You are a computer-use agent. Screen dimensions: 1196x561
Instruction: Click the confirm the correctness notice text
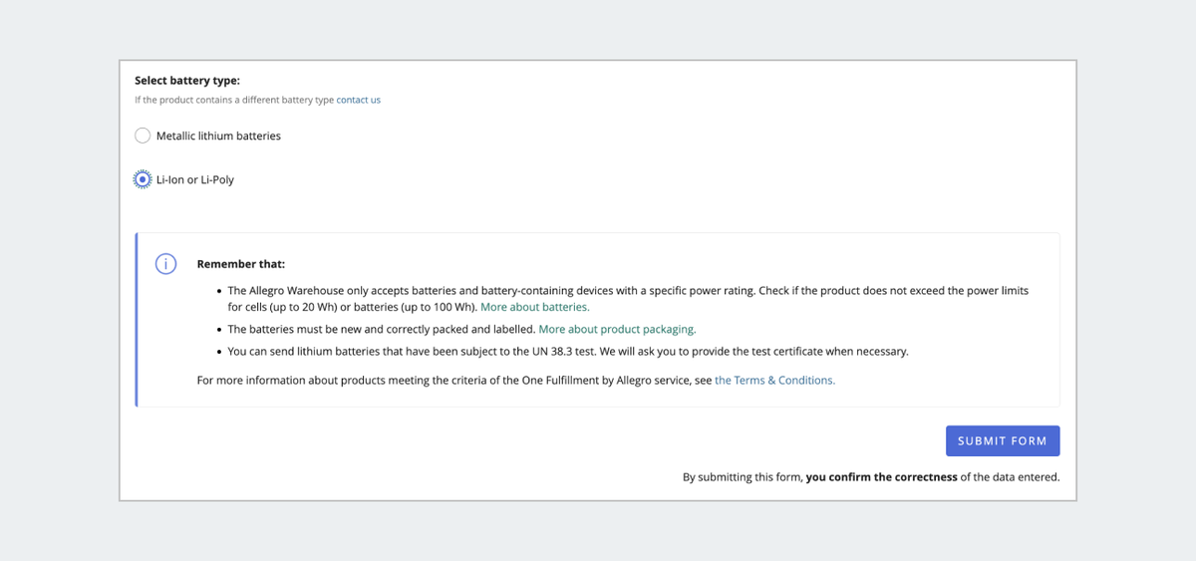click(x=871, y=477)
